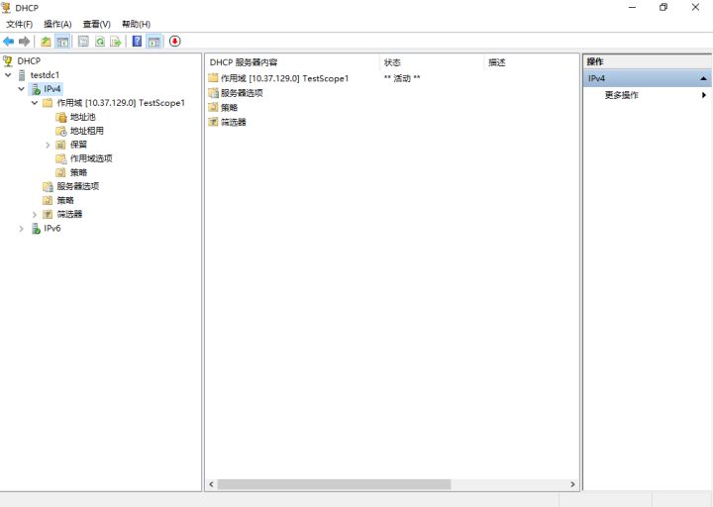Click the IPv4 server icon in tree
Viewport: 713px width, 507px height.
pyautogui.click(x=36, y=89)
